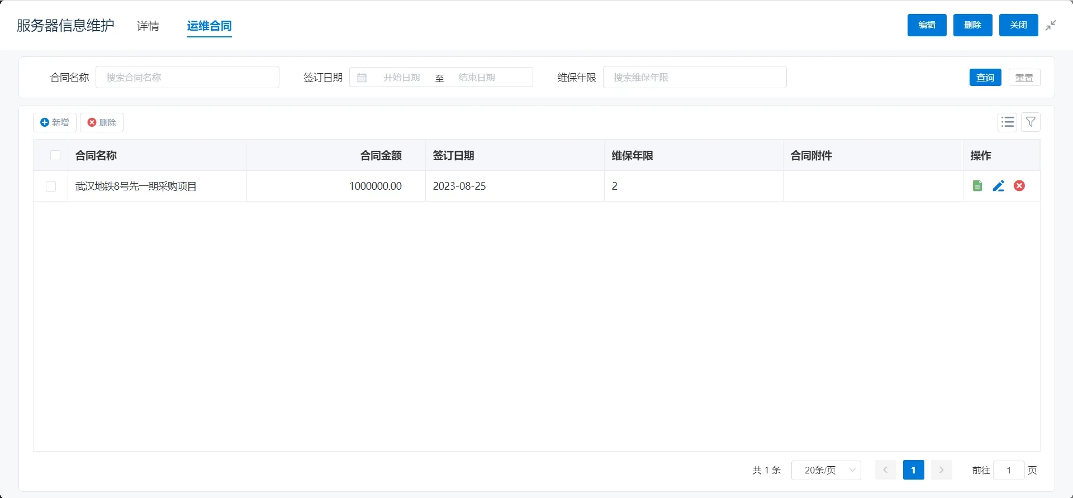The width and height of the screenshot is (1073, 498).
Task: Click the 重置 reset button
Action: click(1024, 78)
